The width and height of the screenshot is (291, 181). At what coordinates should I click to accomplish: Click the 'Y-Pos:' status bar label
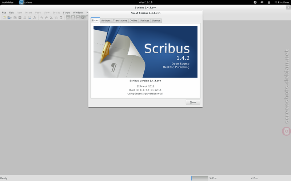point(254,178)
